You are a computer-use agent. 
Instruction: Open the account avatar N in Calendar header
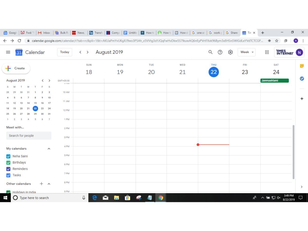click(299, 52)
